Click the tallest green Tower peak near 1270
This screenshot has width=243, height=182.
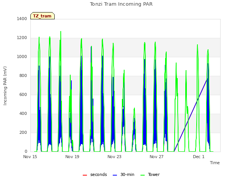coord(61,32)
